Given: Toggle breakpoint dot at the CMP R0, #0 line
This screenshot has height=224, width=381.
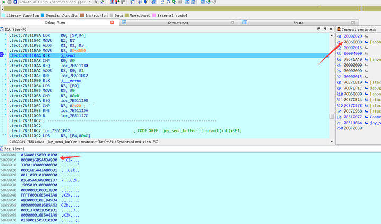Looking at the screenshot, I should (5, 60).
